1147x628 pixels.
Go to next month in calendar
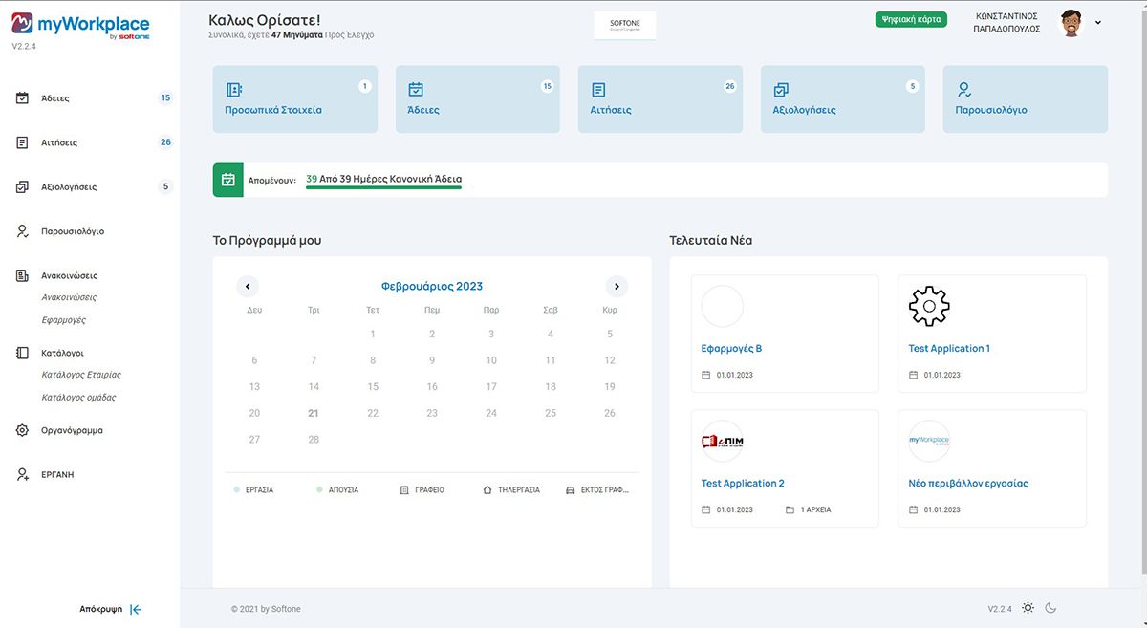pos(617,286)
